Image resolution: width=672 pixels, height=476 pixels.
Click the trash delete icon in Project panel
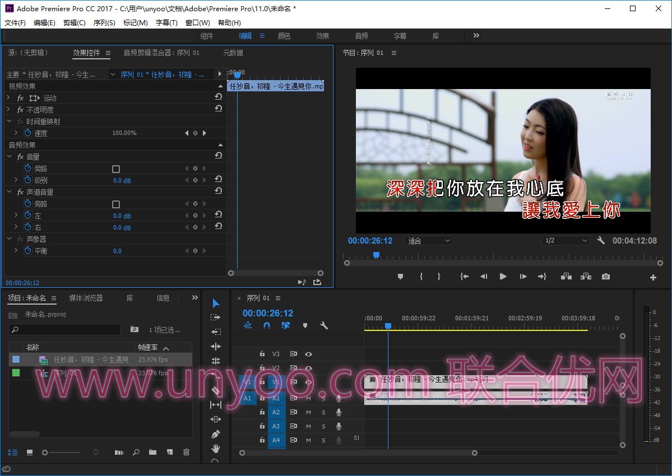tap(186, 452)
